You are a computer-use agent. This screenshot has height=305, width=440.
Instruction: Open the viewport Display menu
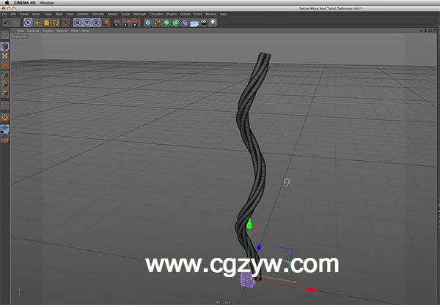click(48, 31)
